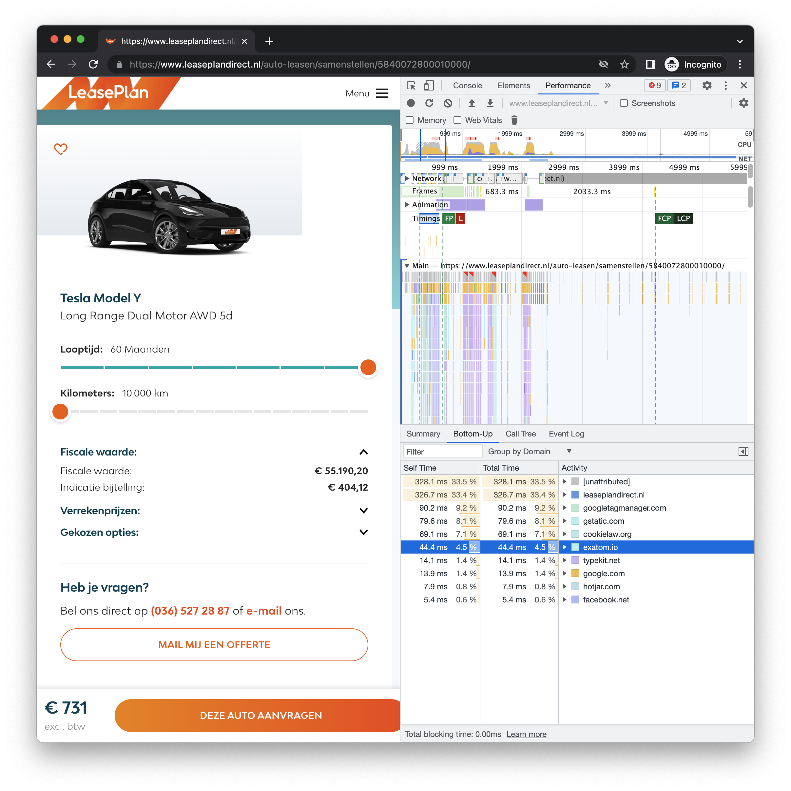This screenshot has height=791, width=791.
Task: Click the 9 errors badge
Action: [655, 85]
